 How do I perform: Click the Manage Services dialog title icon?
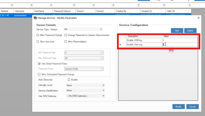[35, 18]
